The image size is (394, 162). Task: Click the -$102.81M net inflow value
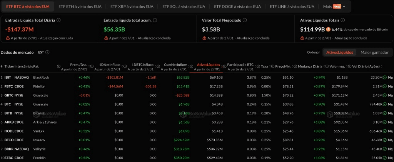click(115, 78)
